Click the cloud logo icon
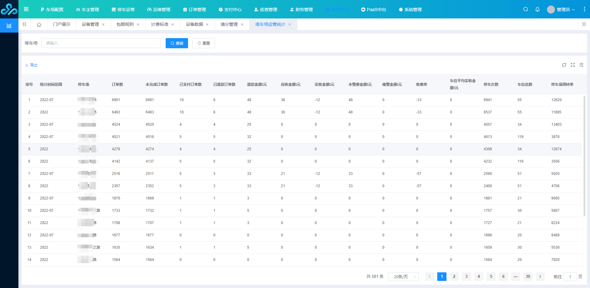Screen dimensions: 590x288 (x=9, y=9)
